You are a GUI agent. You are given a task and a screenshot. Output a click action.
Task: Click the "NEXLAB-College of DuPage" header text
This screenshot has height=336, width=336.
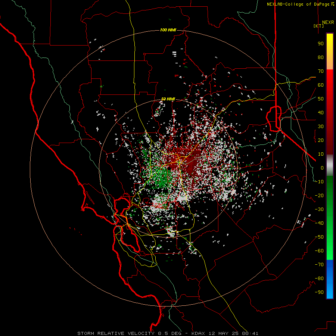298,4
